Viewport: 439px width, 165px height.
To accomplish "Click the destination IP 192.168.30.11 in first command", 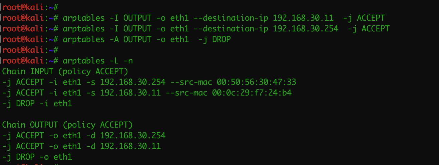I will (303, 18).
